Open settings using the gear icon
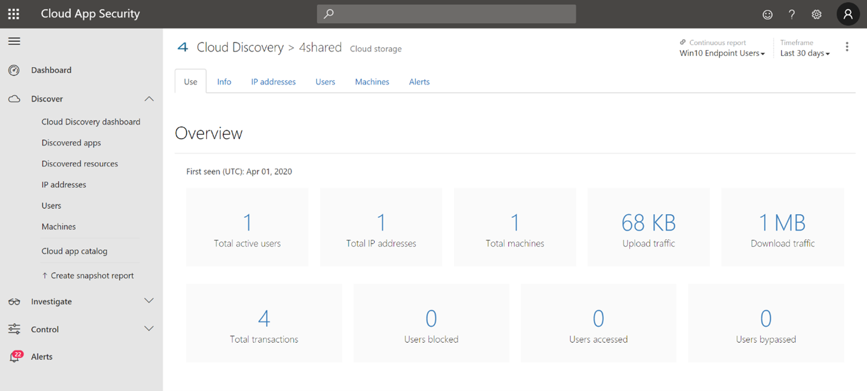The height and width of the screenshot is (391, 867). (x=816, y=14)
